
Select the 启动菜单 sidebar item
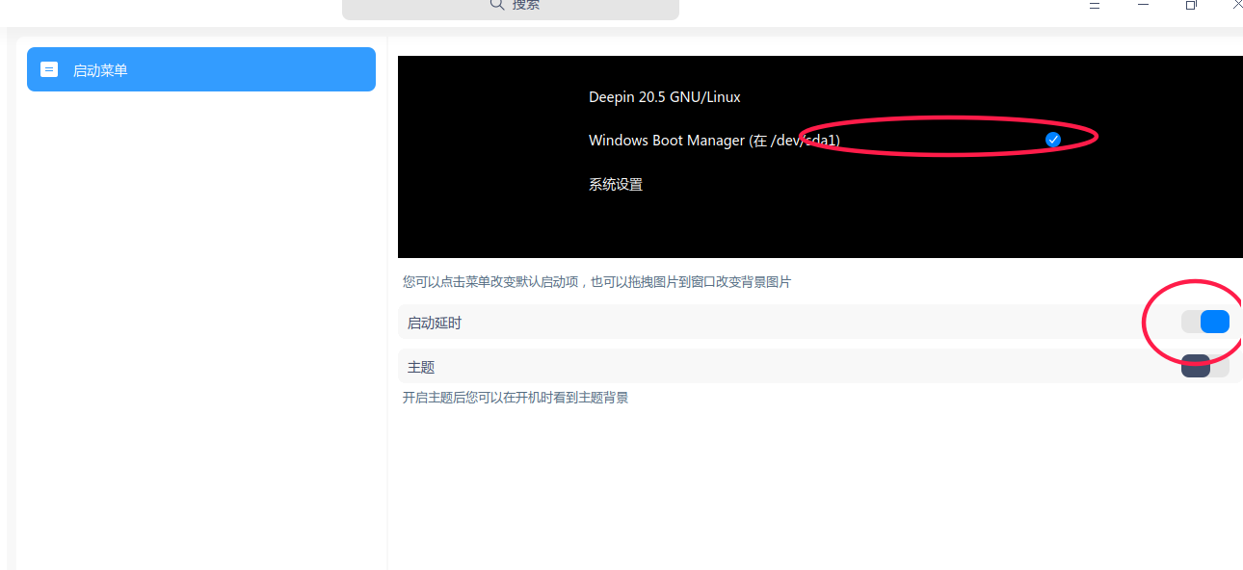point(201,69)
